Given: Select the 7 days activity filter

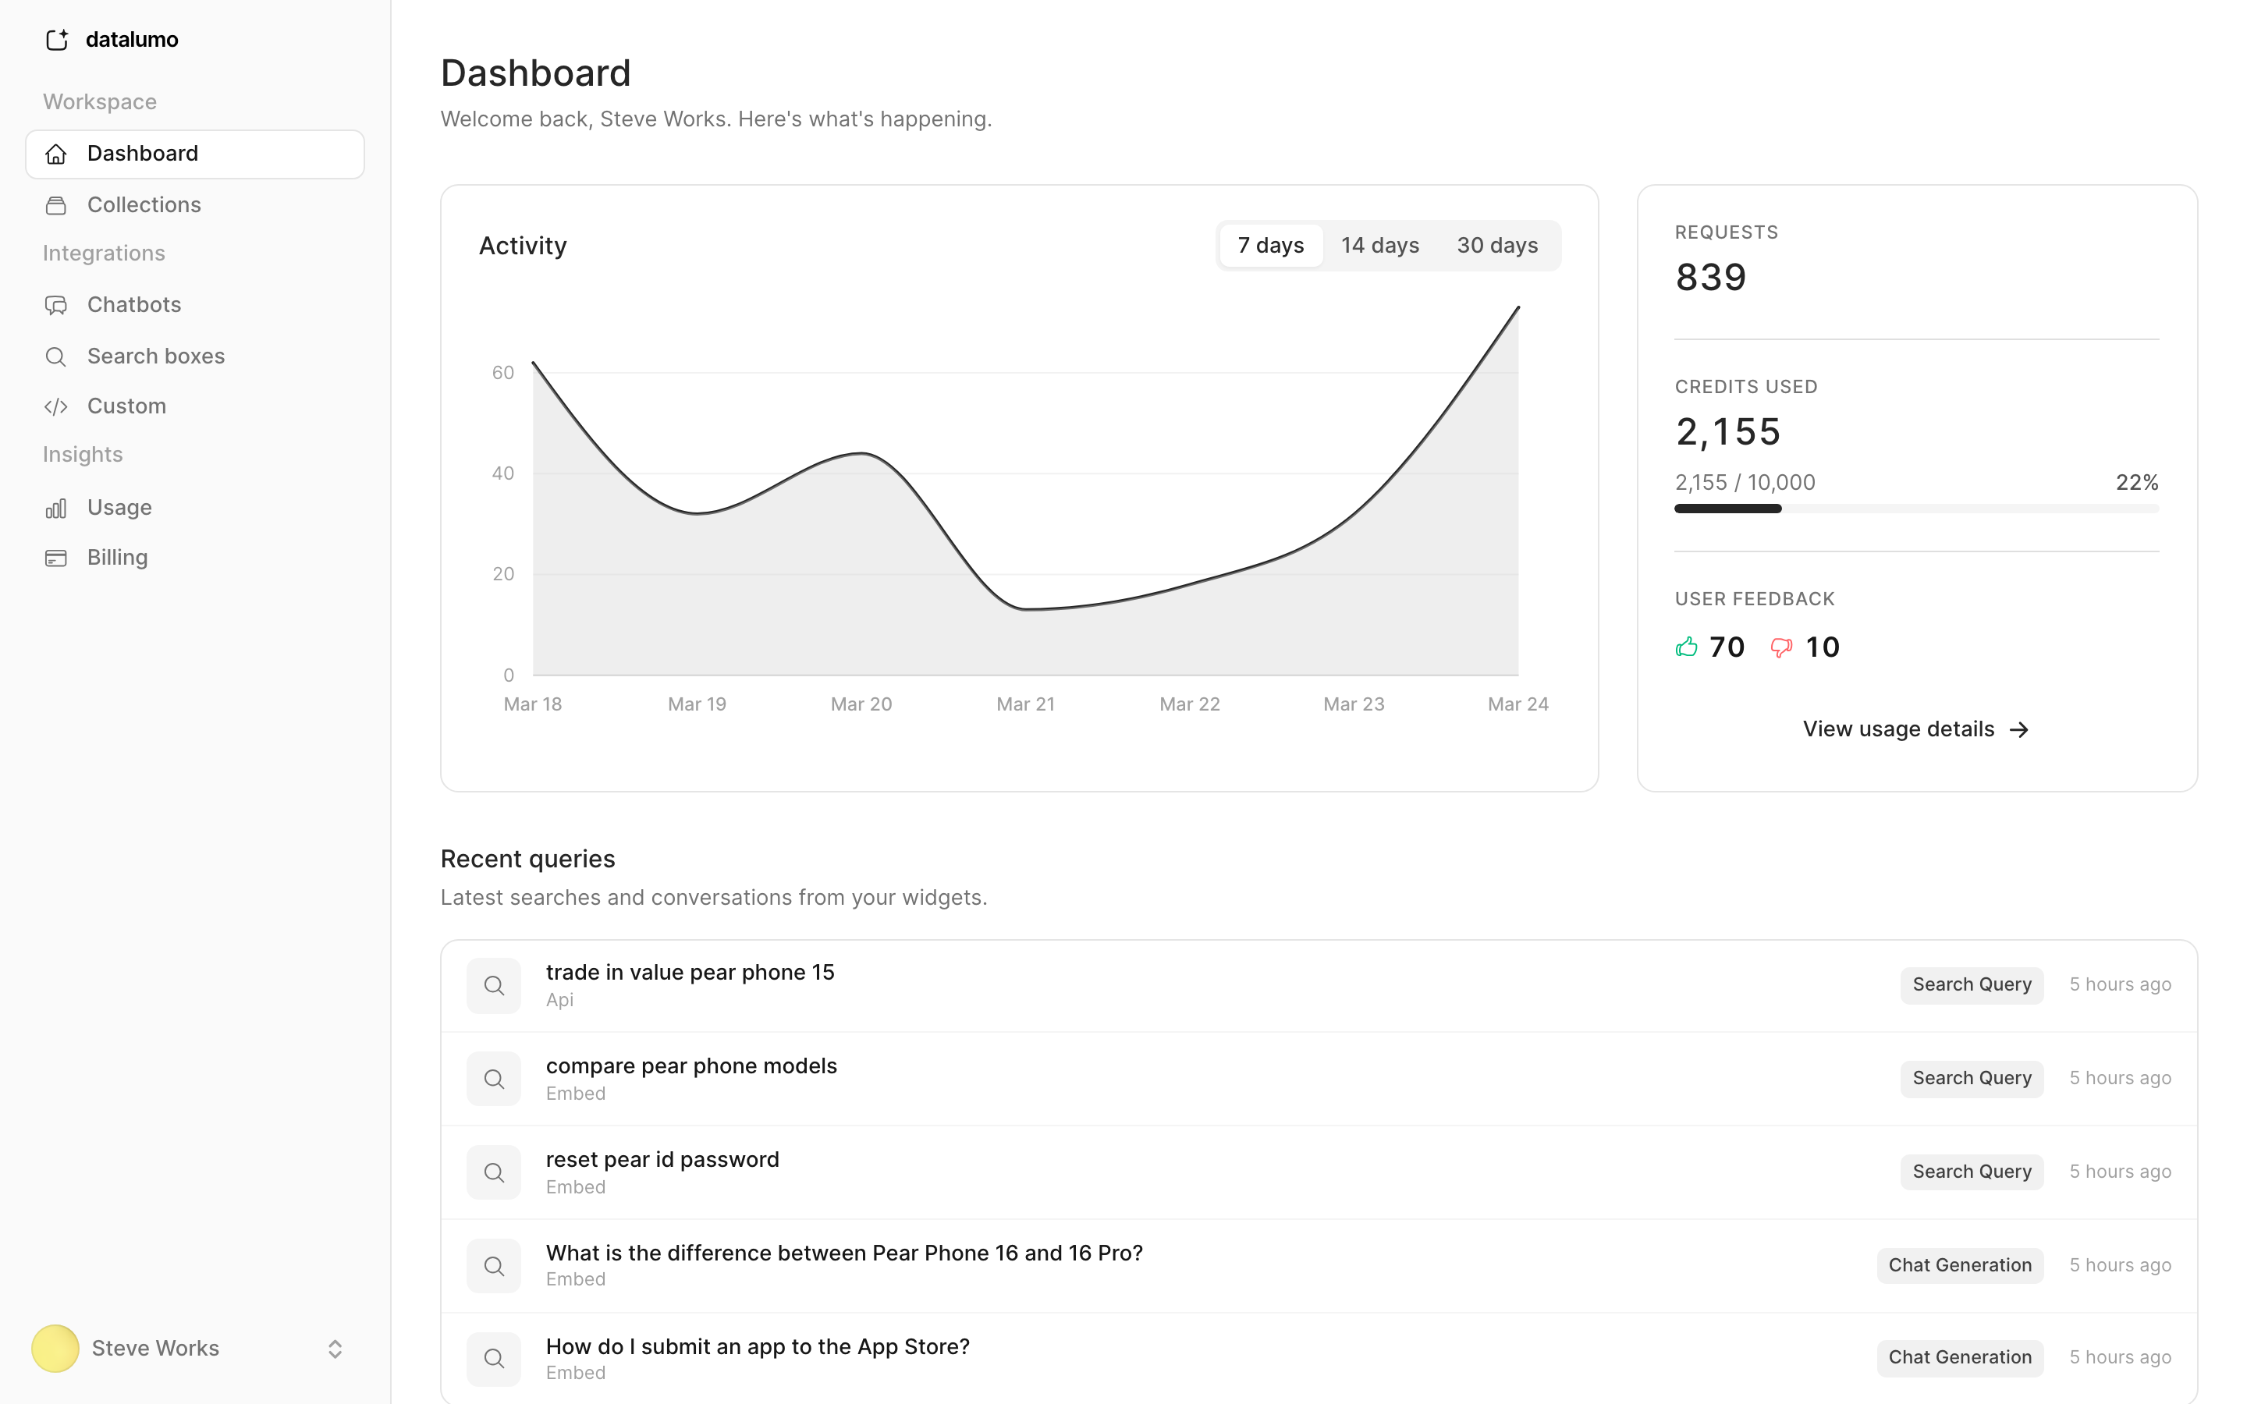Looking at the screenshot, I should 1270,245.
